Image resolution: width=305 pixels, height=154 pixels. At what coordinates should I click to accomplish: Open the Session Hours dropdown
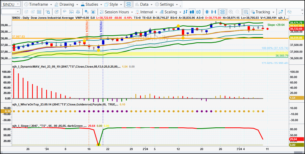[x=116, y=12]
